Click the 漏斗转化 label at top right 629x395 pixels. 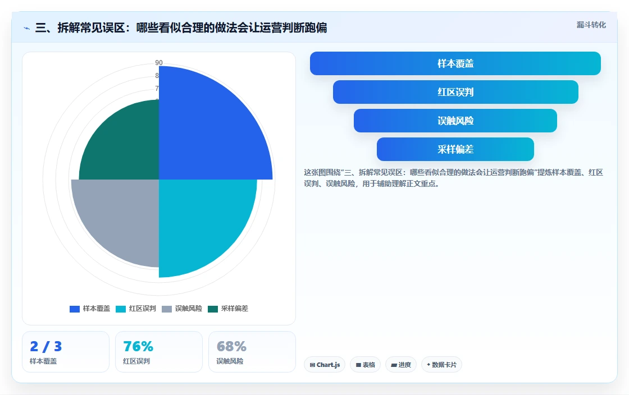591,25
